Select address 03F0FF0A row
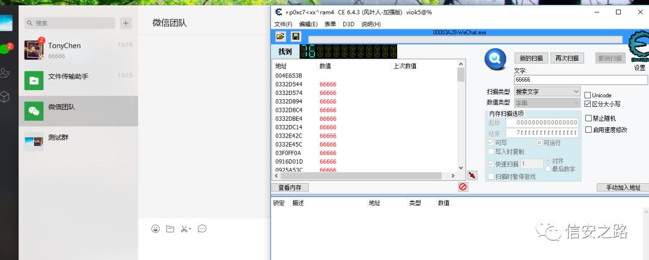The height and width of the screenshot is (260, 649). pyautogui.click(x=365, y=153)
